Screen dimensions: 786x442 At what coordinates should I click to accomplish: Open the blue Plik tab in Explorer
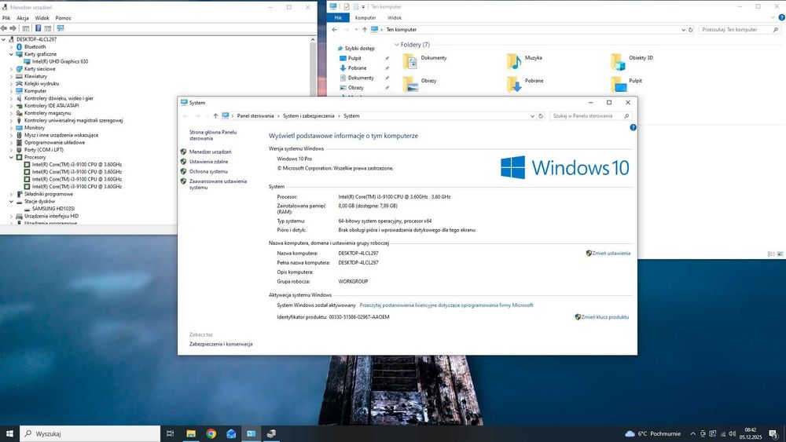[x=338, y=17]
